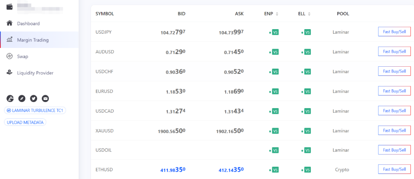Screen dimensions: 414x179
Task: Click Fast Buy/Sell for USDJPY
Action: coord(394,32)
